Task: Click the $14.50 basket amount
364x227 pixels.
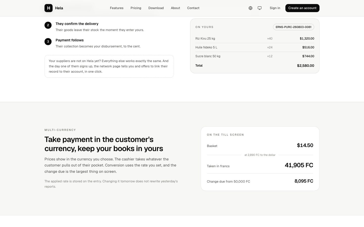Action: coord(305,145)
